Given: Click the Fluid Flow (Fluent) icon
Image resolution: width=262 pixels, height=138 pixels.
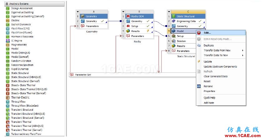Looking at the screenshot, I should (7, 33).
